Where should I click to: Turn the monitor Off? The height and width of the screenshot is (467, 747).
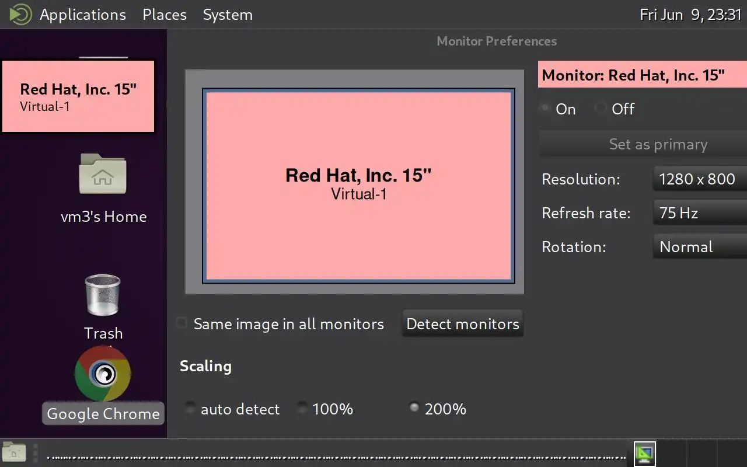click(x=601, y=109)
